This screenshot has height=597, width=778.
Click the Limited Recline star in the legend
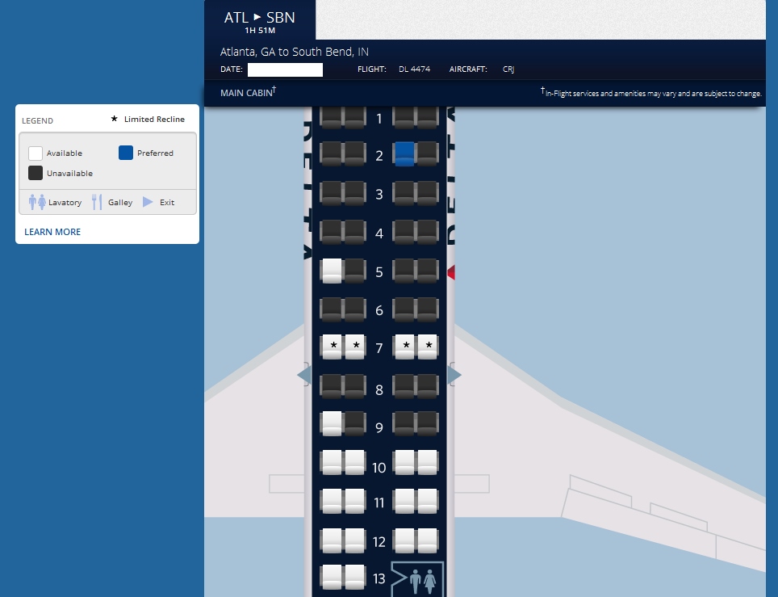114,119
